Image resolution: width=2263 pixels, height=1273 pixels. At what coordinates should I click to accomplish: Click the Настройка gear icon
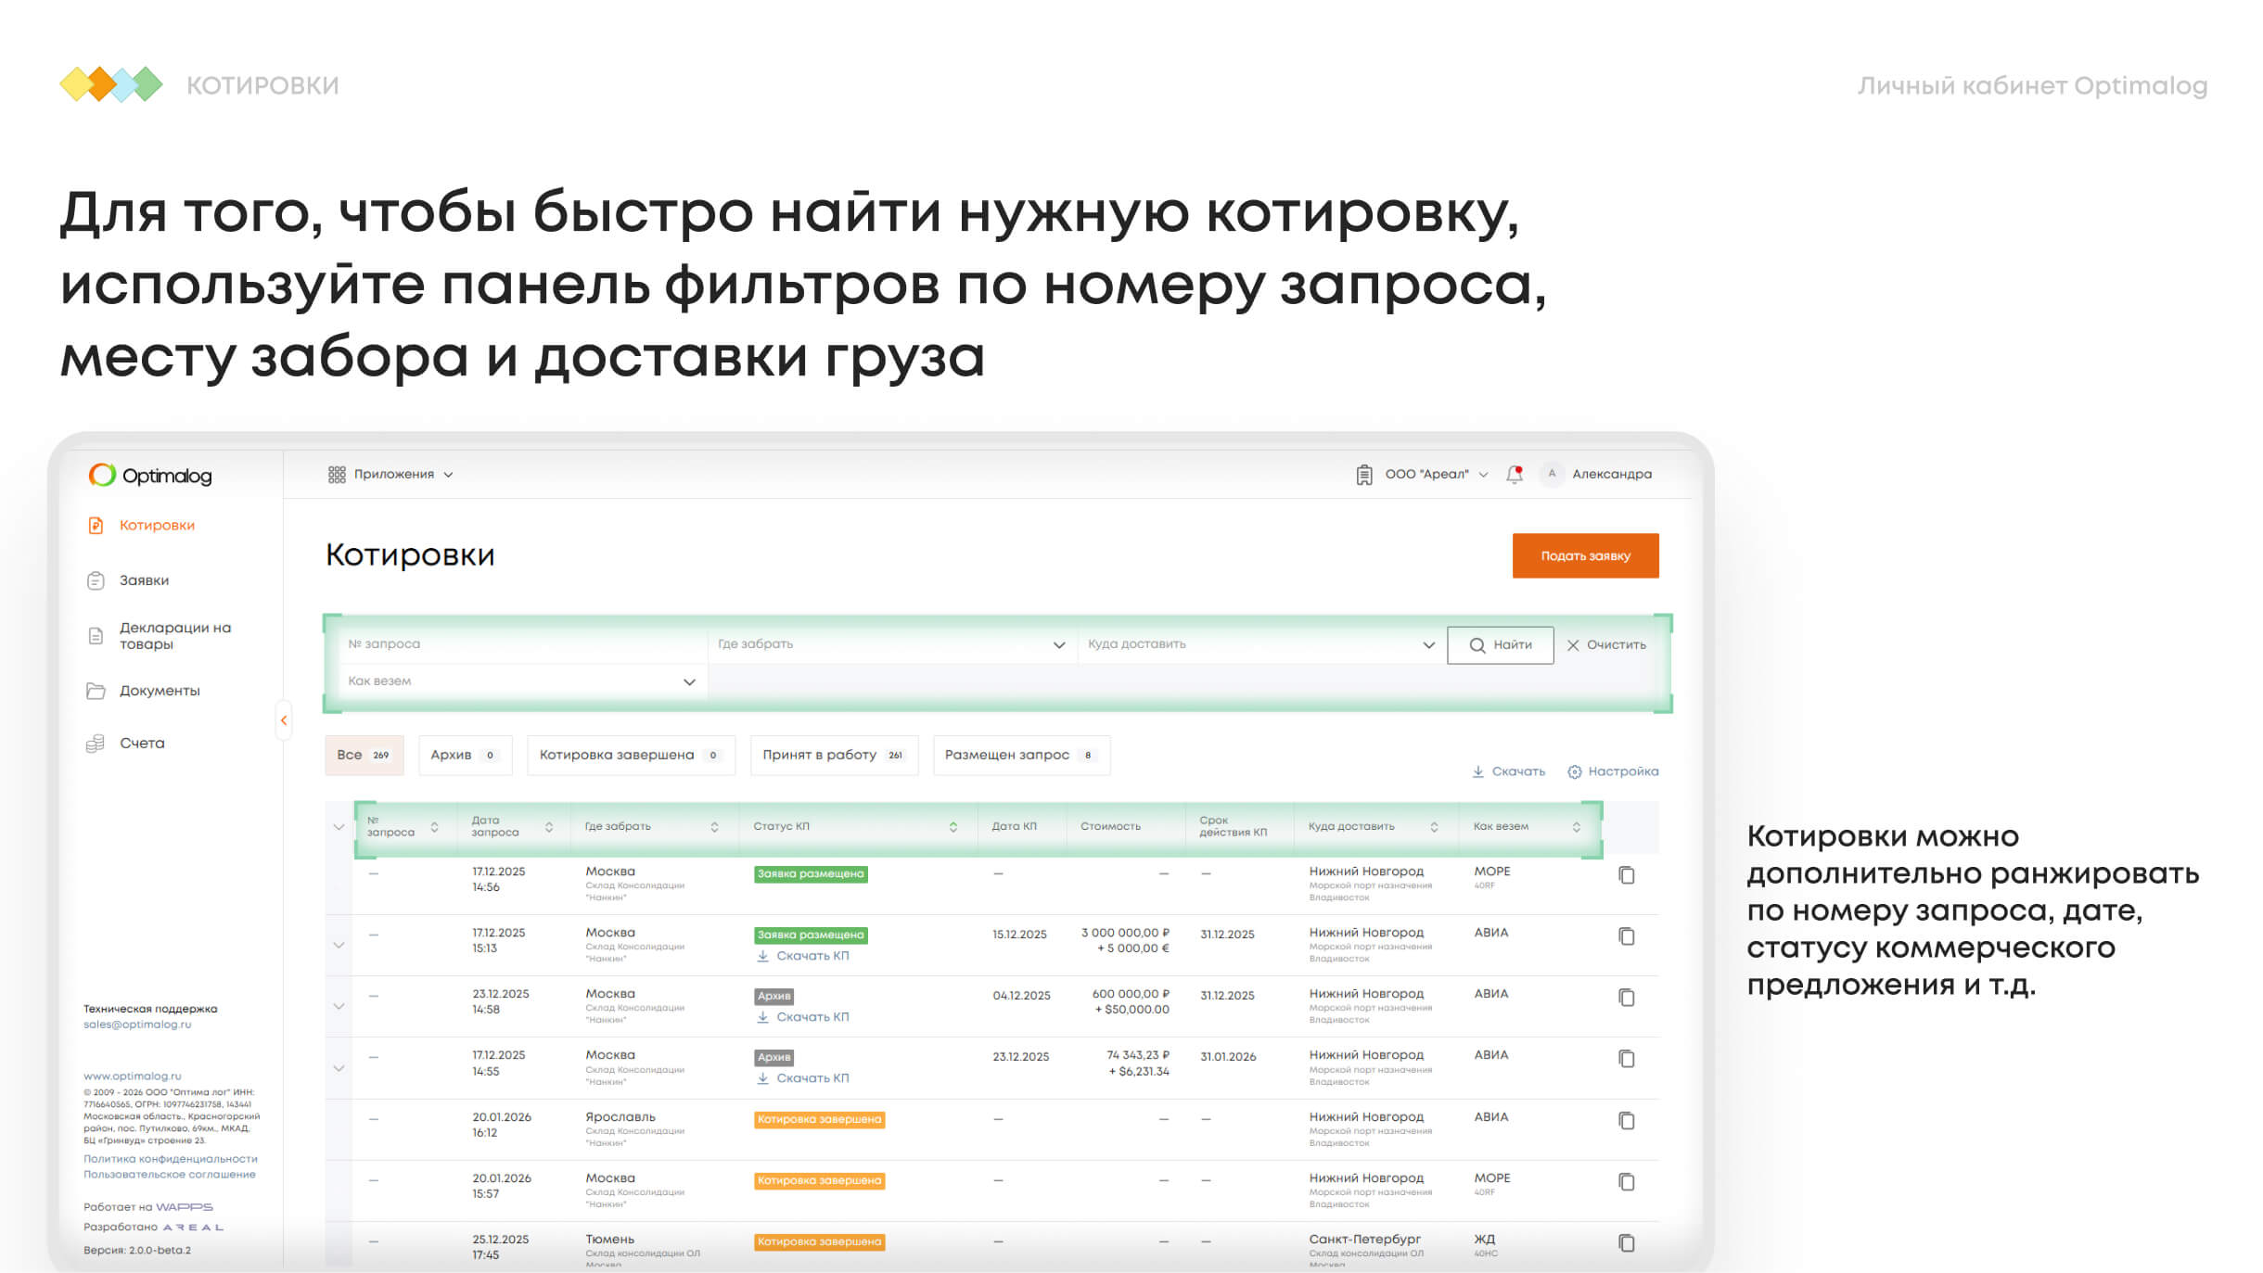(1575, 771)
